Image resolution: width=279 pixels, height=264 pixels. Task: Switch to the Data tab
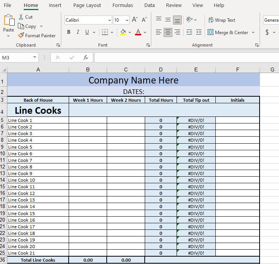(149, 5)
